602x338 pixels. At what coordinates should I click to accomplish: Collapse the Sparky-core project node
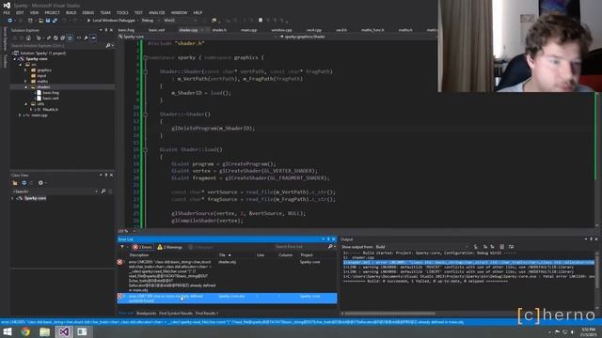coord(15,59)
